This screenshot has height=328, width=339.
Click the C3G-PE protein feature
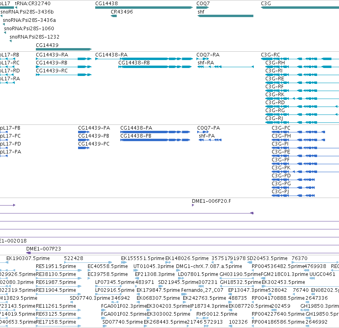[x=305, y=156]
